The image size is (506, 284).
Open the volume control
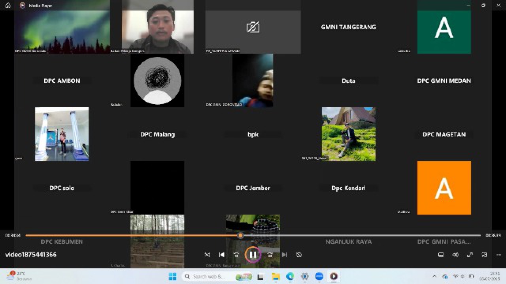coord(455,255)
